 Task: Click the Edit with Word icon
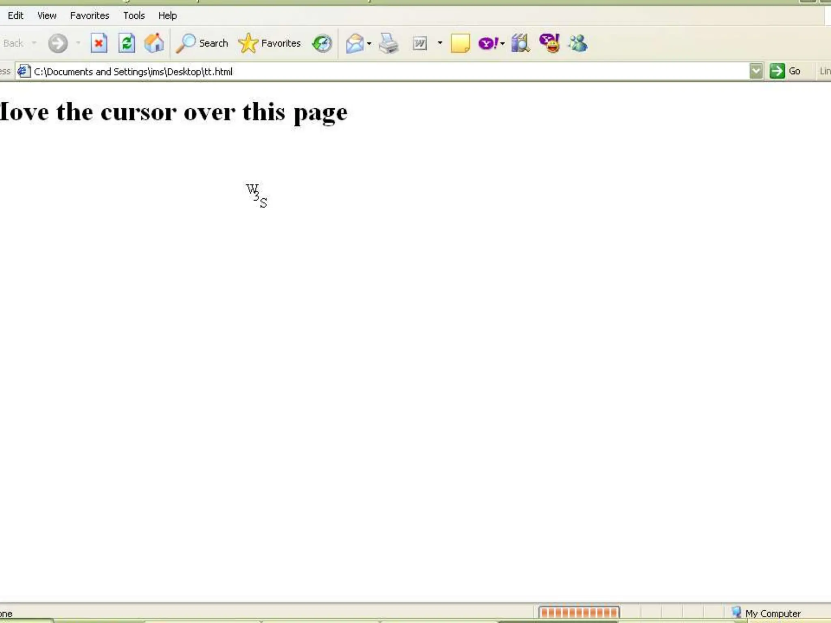coord(420,43)
